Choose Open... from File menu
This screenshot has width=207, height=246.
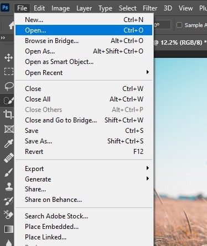point(84,30)
